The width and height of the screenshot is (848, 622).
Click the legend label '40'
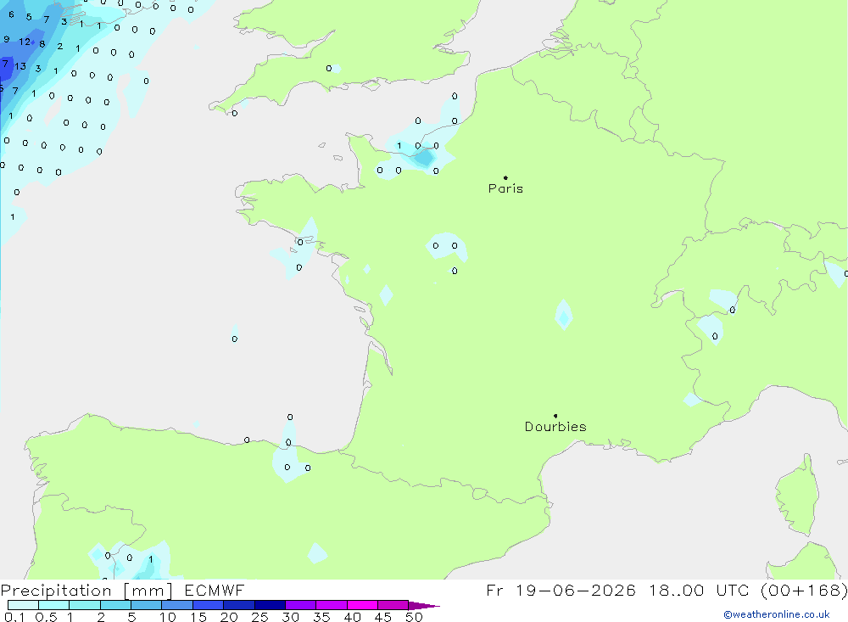pos(353,617)
